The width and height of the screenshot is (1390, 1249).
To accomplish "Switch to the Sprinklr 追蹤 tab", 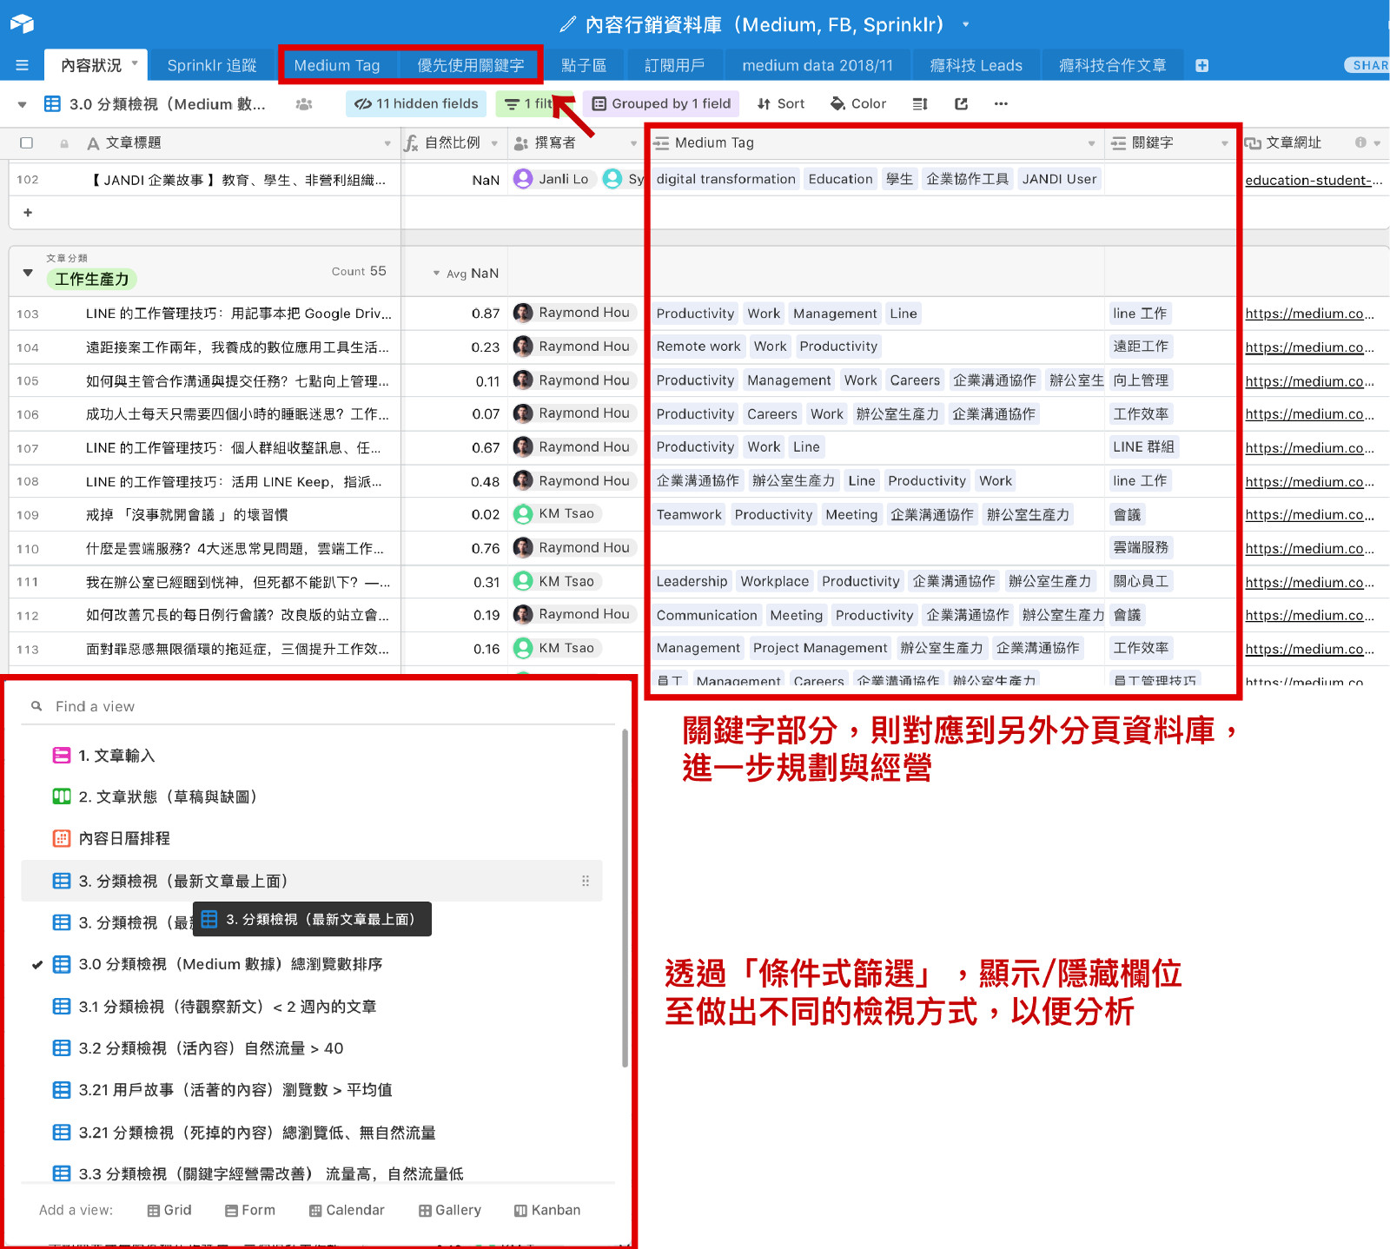I will pyautogui.click(x=211, y=66).
